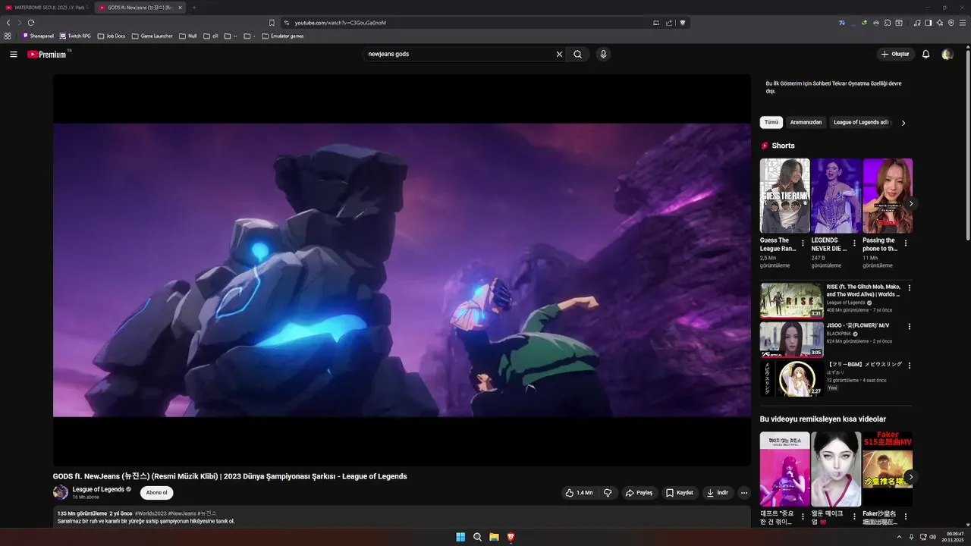Reload the page in browser
Screen dimensions: 971x546
tap(31, 23)
